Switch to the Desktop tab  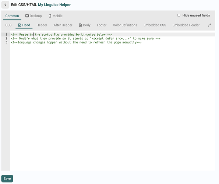33,16
